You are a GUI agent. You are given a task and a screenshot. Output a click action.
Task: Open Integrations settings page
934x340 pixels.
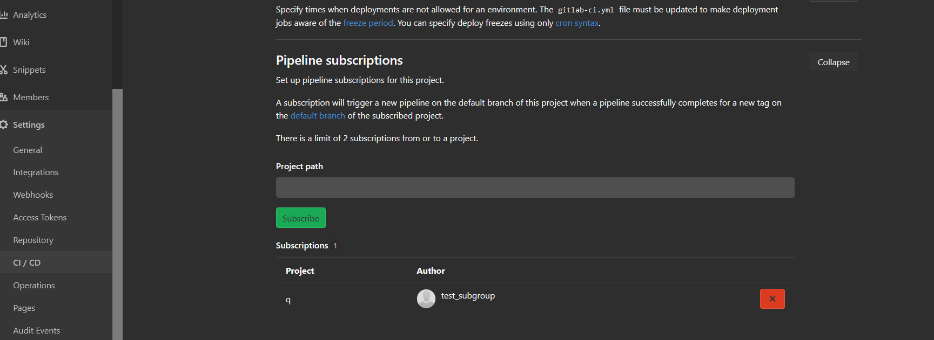(x=36, y=172)
